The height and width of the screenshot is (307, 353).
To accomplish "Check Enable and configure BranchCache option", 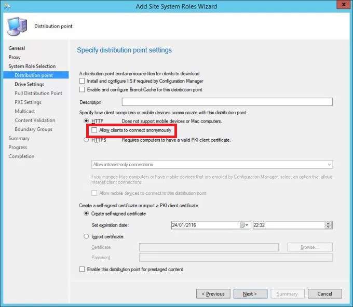I will point(82,90).
